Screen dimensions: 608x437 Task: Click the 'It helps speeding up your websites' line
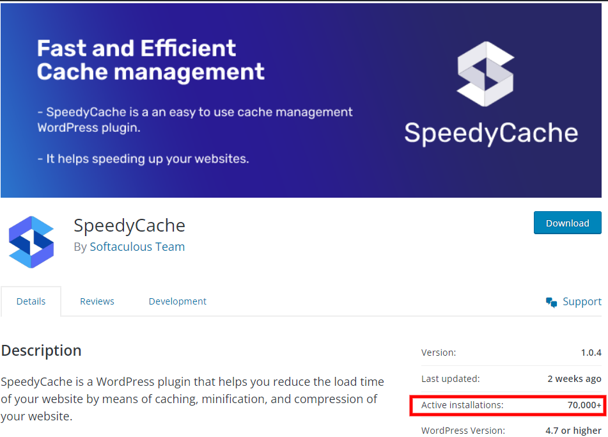(x=143, y=159)
